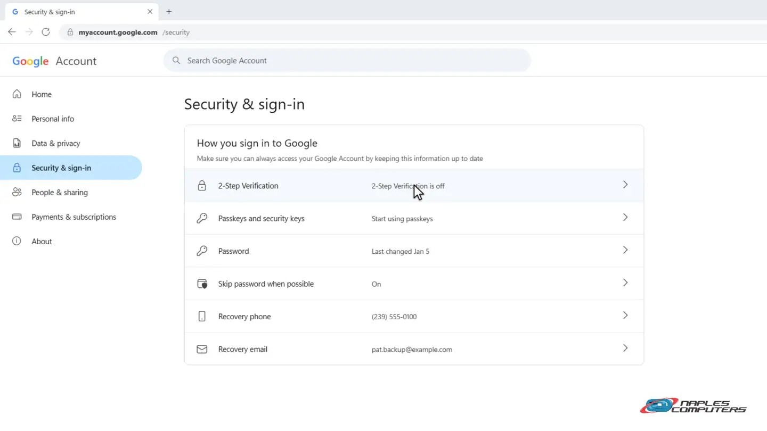Click the Payments & subscriptions card icon
The image size is (767, 431).
[17, 217]
